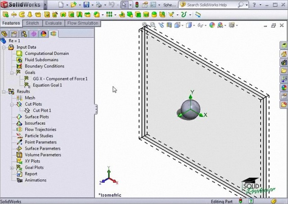Expand the Goal Plots tree node
Viewport: 288px width, 204px height.
click(12, 168)
